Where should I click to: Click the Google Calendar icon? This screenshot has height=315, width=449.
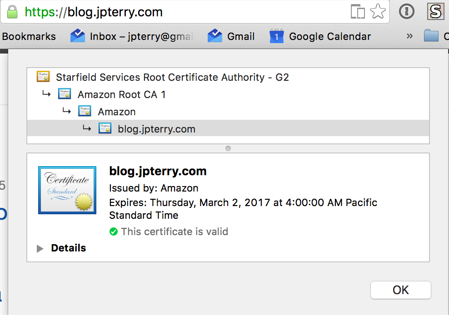[277, 36]
